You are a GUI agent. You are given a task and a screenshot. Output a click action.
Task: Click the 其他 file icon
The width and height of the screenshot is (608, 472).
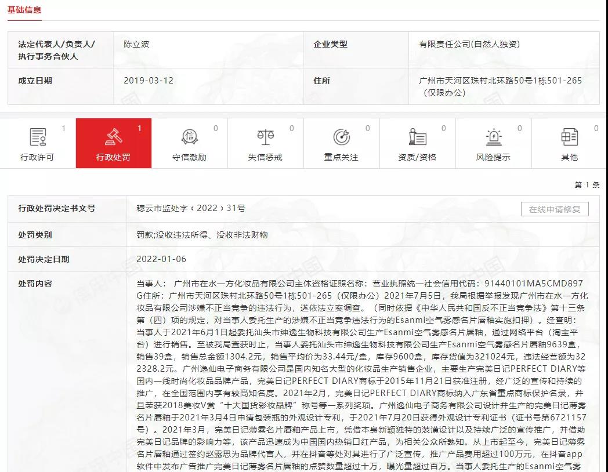point(569,137)
